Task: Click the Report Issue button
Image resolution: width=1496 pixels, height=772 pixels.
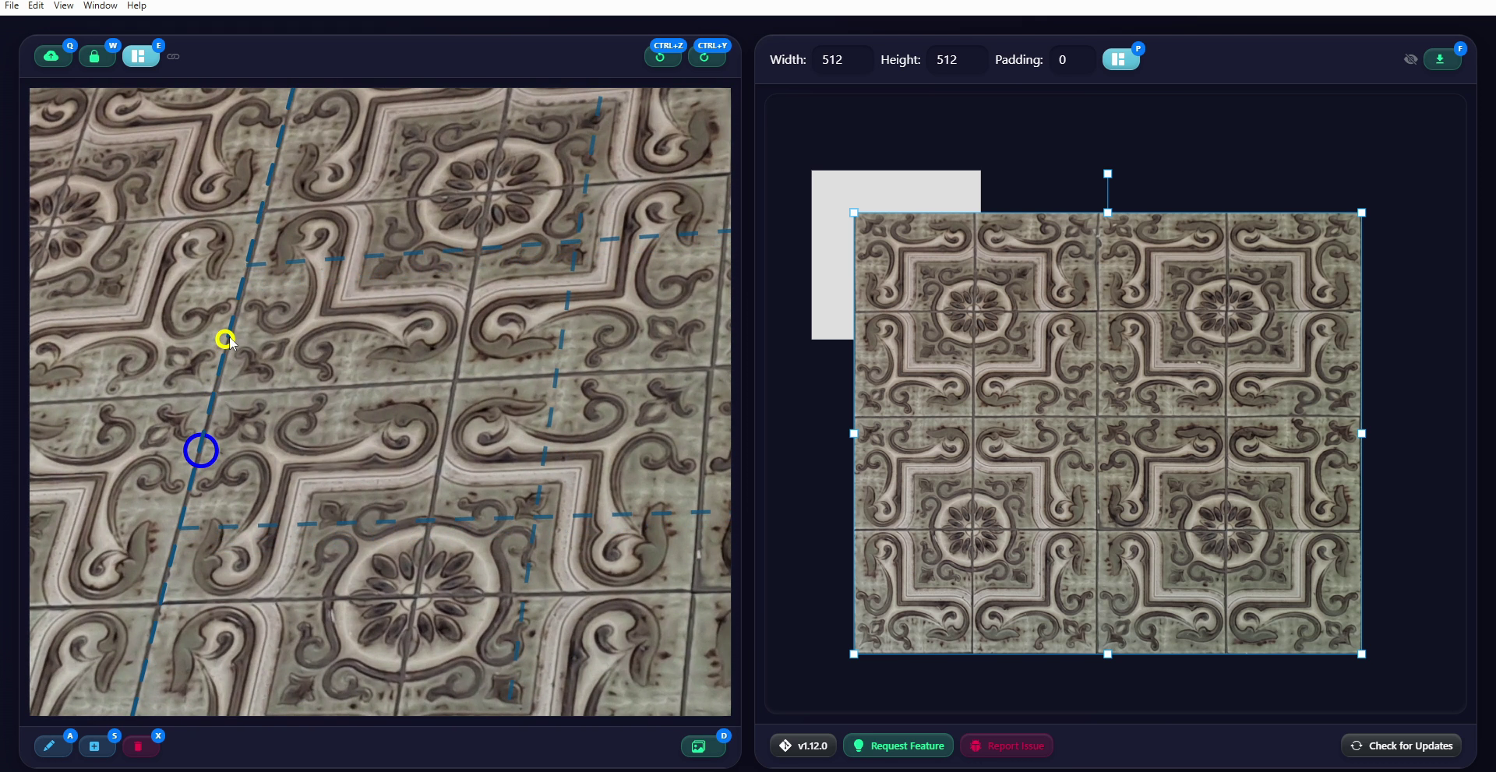Action: pos(1007,746)
